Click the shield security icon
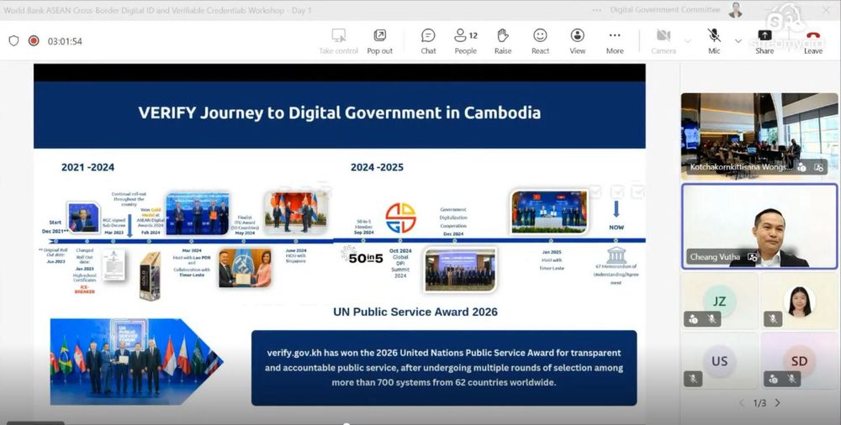Image resolution: width=841 pixels, height=425 pixels. pos(14,40)
